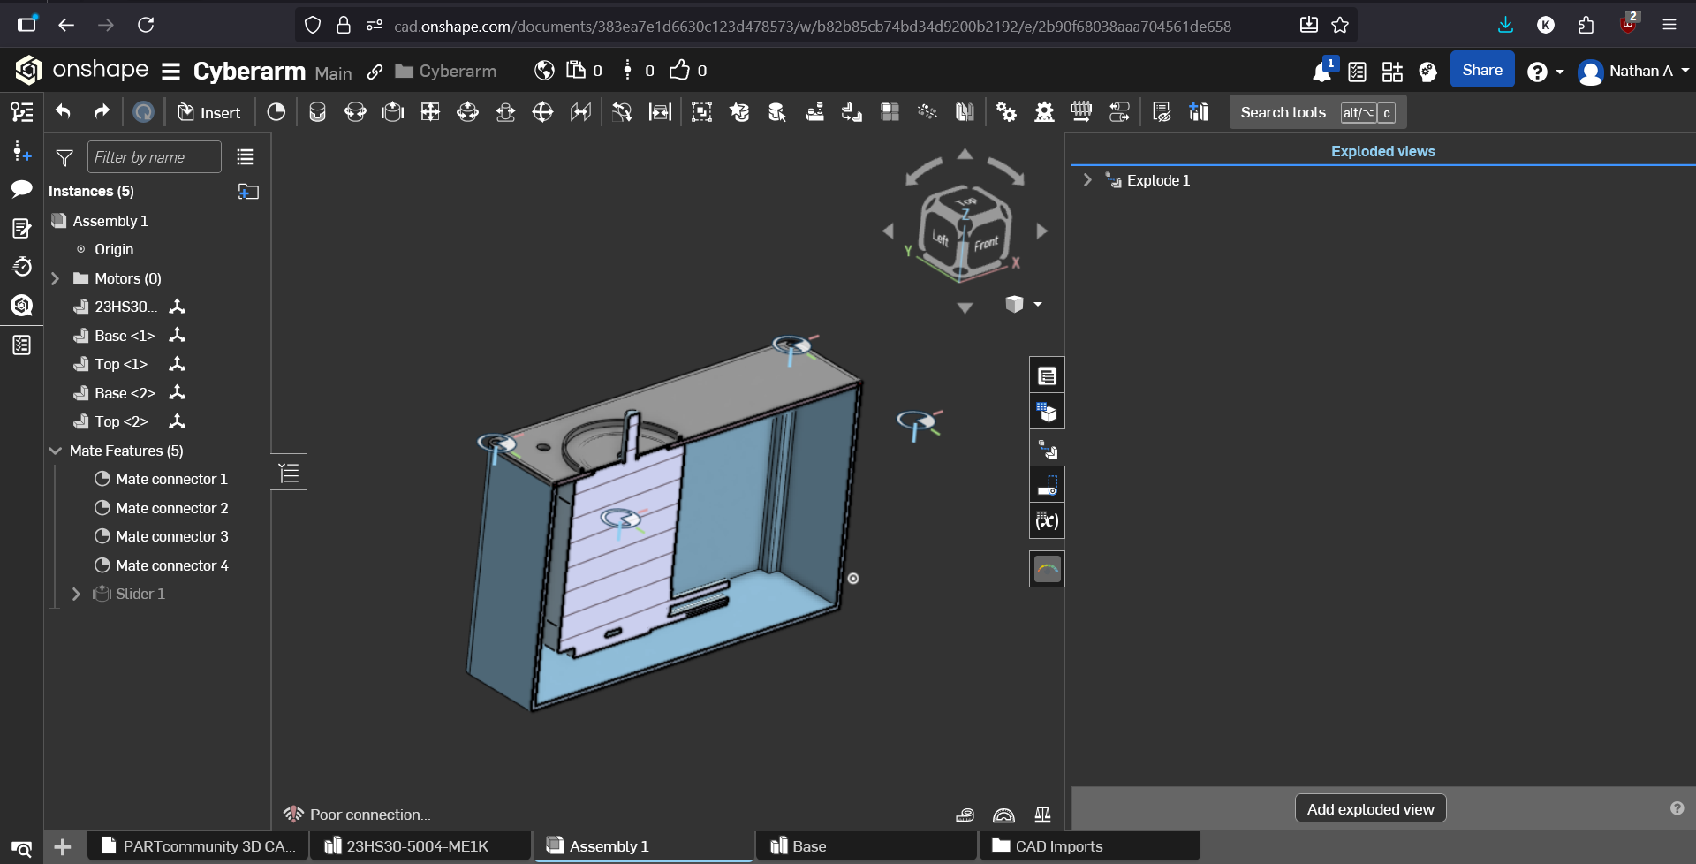Open the Exploded views panel icon
The height and width of the screenshot is (864, 1696).
pyautogui.click(x=1047, y=449)
